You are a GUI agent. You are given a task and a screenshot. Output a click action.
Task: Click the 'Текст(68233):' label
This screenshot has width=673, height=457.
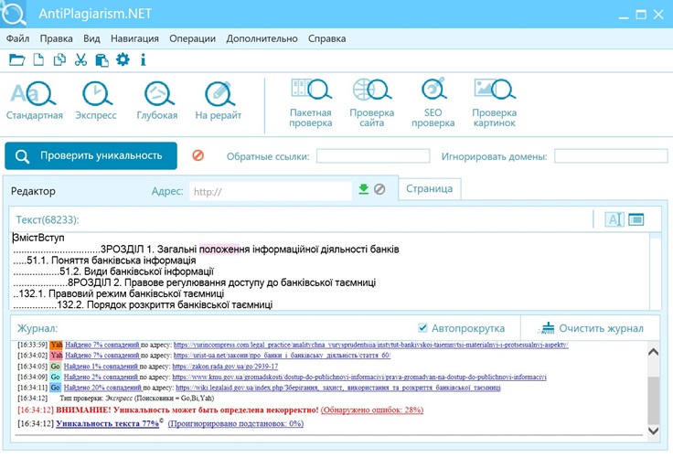(x=48, y=219)
